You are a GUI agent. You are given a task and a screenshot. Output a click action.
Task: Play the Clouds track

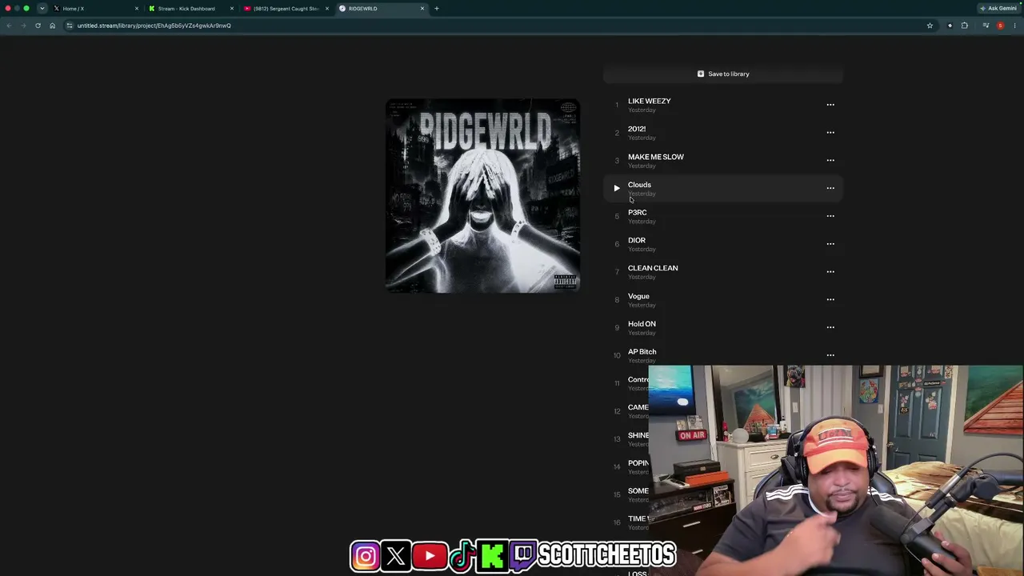click(x=617, y=188)
